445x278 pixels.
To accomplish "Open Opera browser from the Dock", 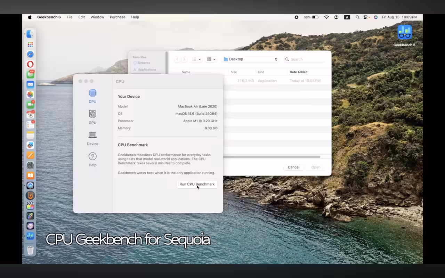I will click(x=30, y=64).
